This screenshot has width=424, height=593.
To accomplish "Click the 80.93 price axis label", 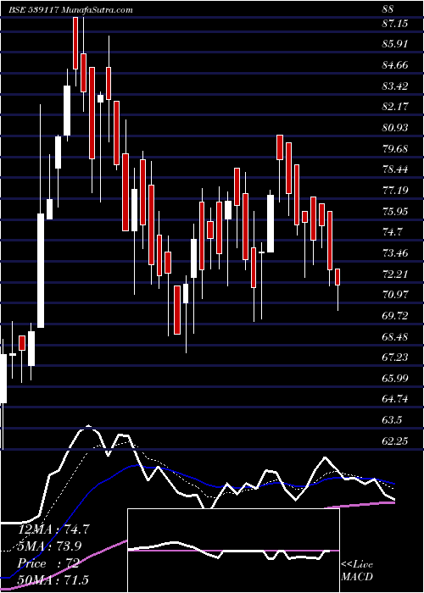I will [395, 128].
